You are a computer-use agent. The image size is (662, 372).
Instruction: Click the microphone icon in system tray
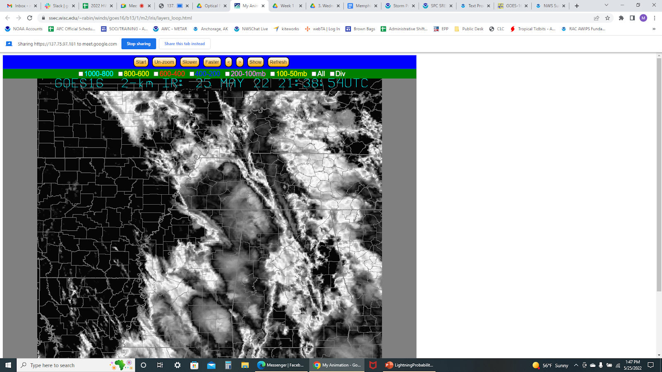click(601, 365)
